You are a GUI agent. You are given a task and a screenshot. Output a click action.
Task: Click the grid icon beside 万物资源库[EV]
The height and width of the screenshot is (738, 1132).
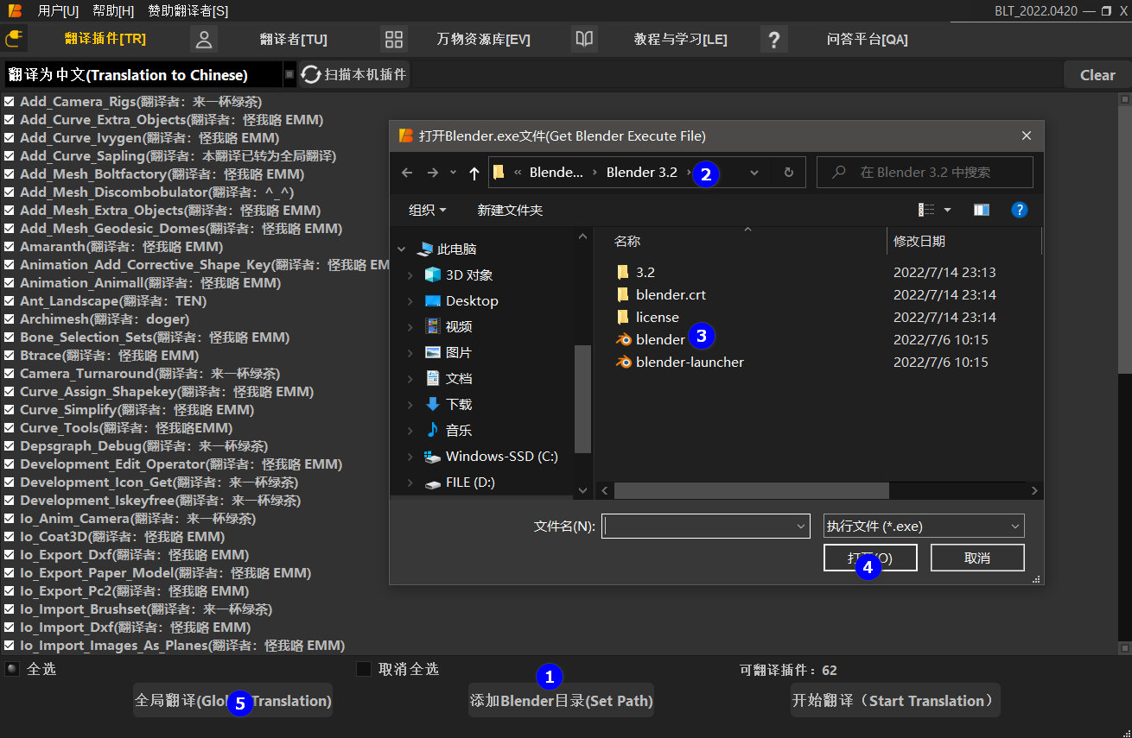point(394,39)
